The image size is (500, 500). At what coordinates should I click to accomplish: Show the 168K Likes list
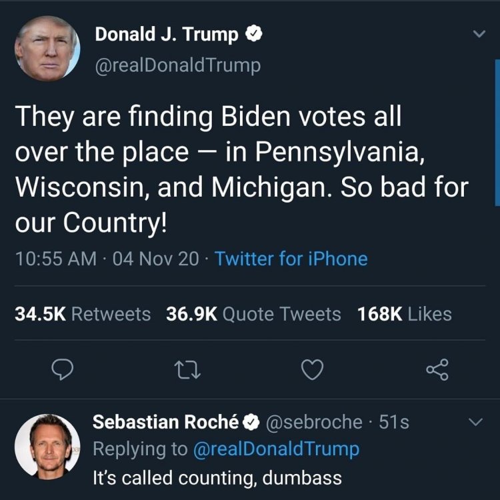pyautogui.click(x=405, y=314)
